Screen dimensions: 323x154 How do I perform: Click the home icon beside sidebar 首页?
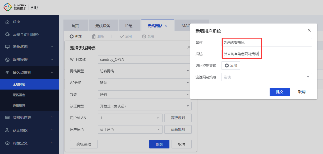(x=7, y=22)
